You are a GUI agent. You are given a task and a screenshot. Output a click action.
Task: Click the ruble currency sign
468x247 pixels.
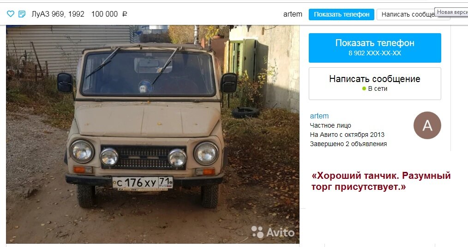pyautogui.click(x=125, y=14)
